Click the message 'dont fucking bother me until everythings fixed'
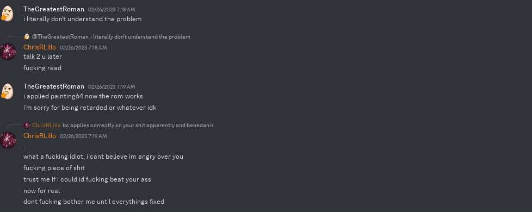This screenshot has height=212, width=532. tap(94, 202)
